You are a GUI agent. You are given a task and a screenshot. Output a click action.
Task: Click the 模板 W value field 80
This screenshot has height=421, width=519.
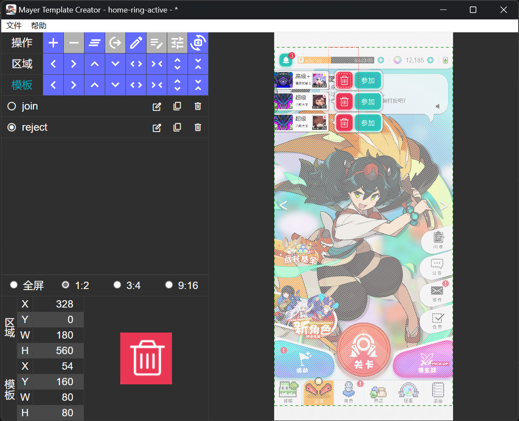tap(59, 397)
